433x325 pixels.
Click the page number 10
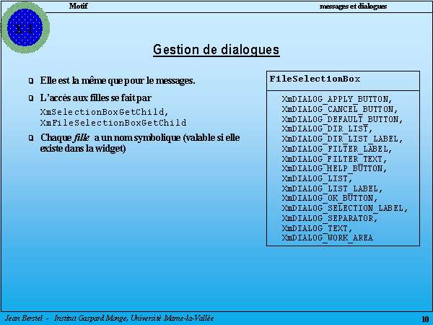point(424,318)
